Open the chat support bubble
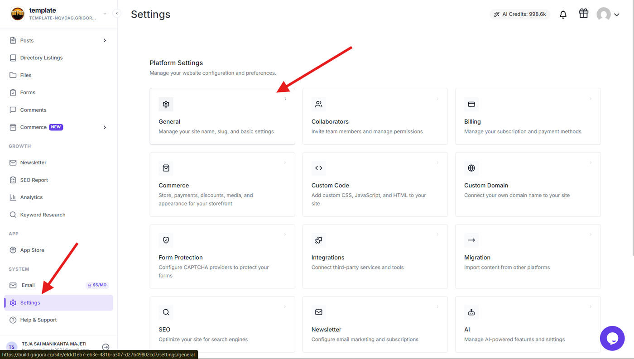Screen dimensions: 634x359 (x=612, y=338)
